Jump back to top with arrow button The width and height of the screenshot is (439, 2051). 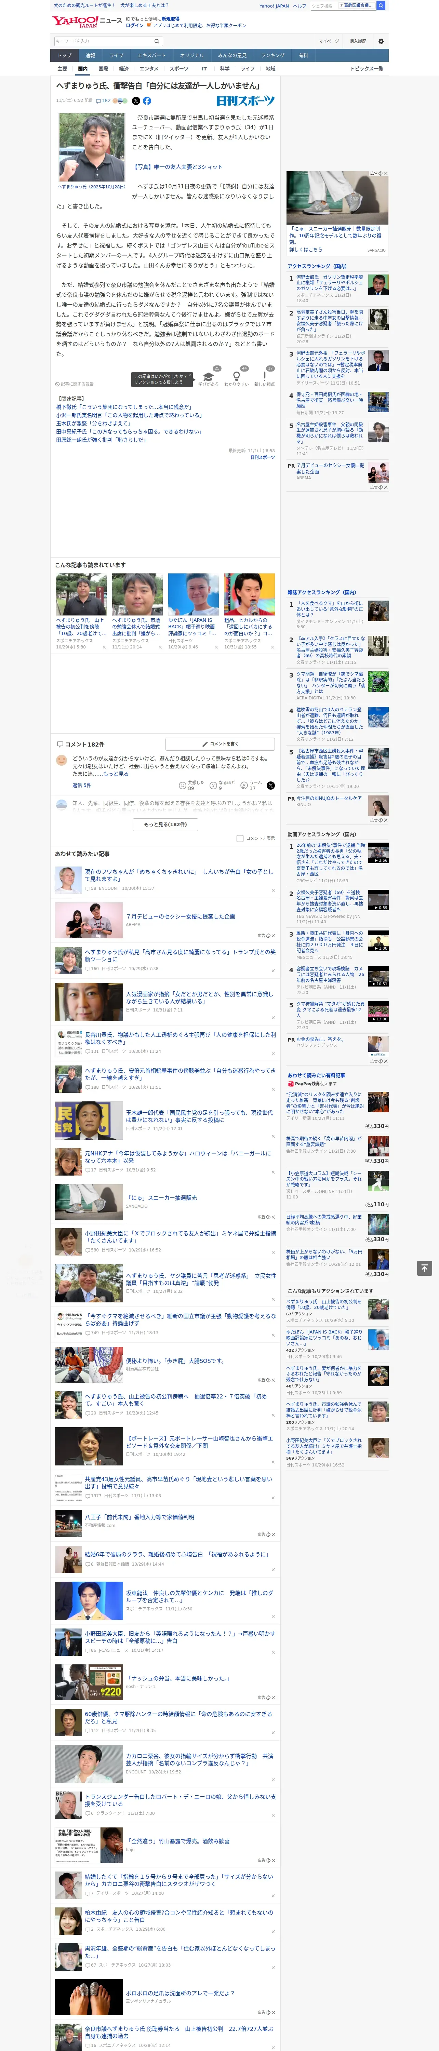click(425, 1268)
